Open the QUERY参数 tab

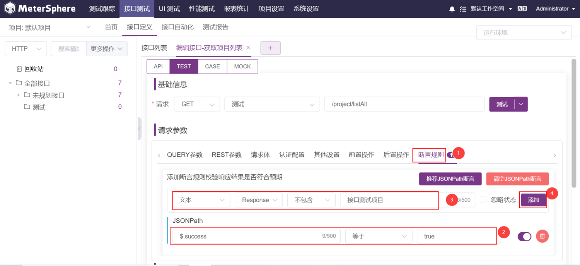[x=185, y=155]
